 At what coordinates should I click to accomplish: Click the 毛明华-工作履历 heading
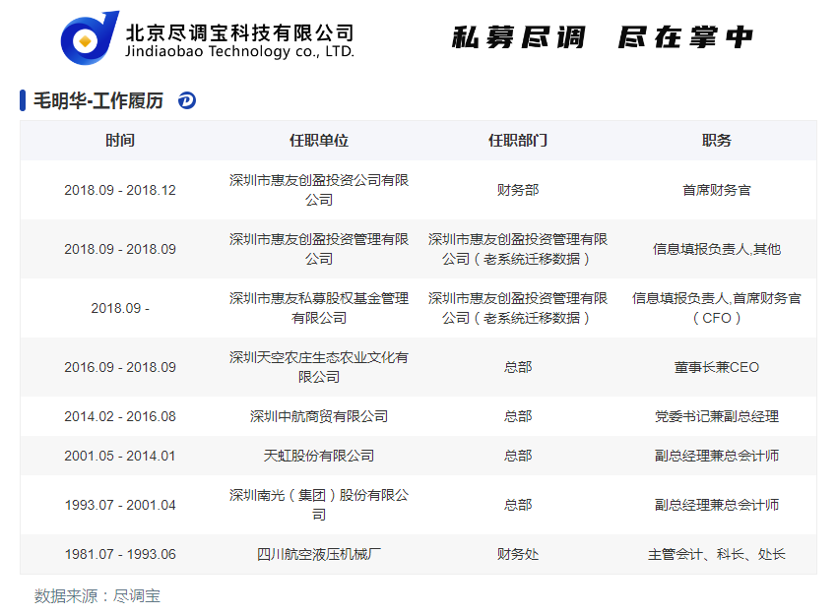pyautogui.click(x=98, y=100)
